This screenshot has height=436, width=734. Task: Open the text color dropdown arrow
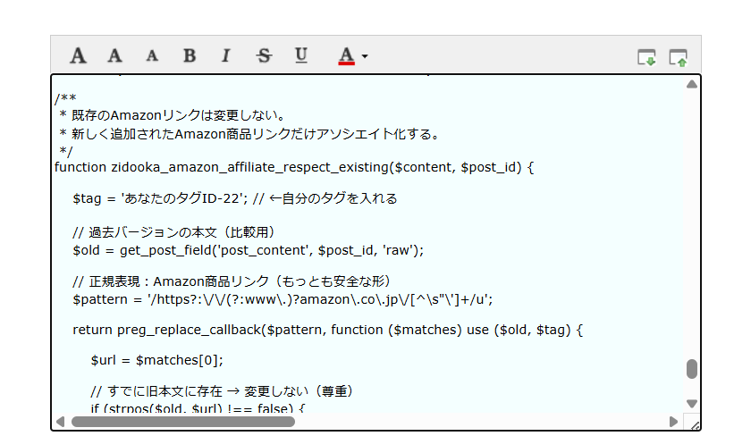click(365, 57)
